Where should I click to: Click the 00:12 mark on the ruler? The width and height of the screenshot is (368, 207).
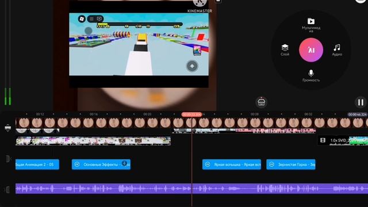tap(40, 114)
